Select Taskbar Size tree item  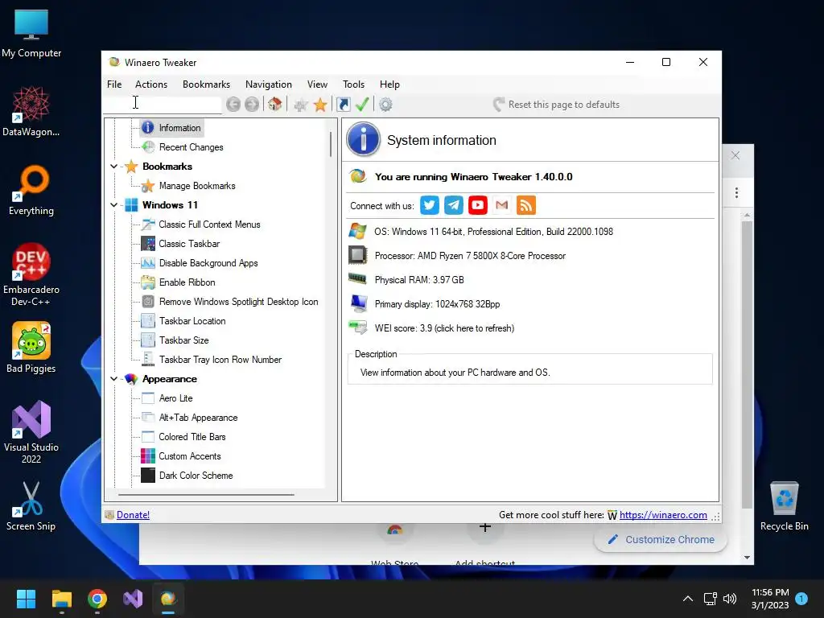point(184,340)
